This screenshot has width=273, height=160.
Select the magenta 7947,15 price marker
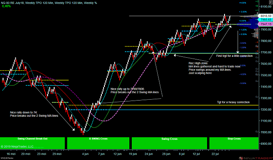coord(266,24)
